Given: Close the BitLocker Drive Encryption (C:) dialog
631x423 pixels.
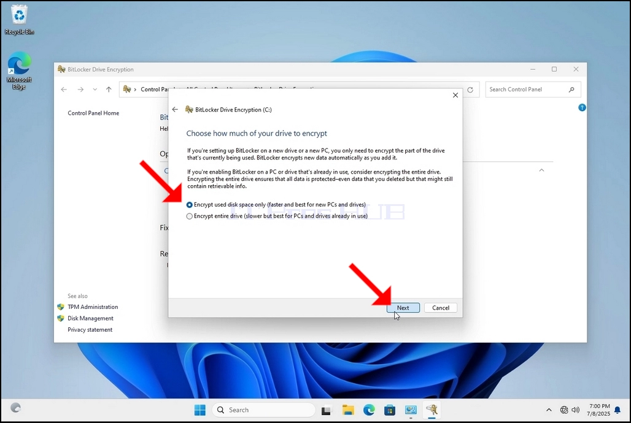Looking at the screenshot, I should [455, 95].
